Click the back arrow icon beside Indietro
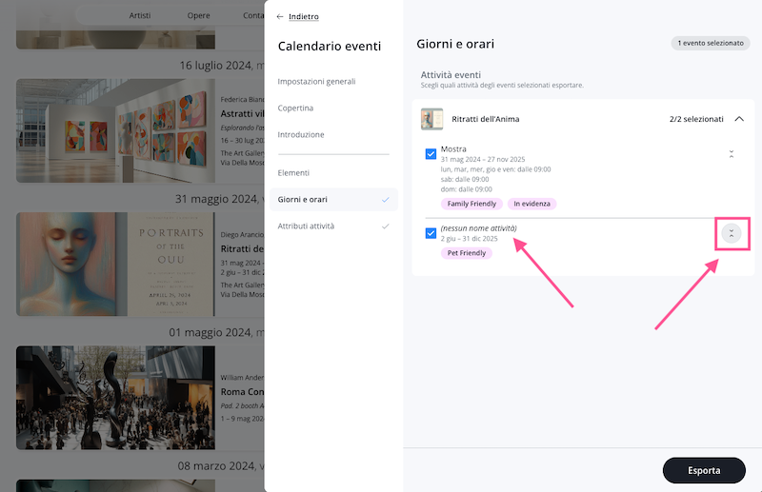The height and width of the screenshot is (492, 762). [280, 17]
